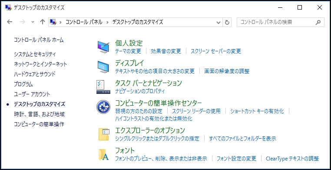Open コントロール パネル ホーム in sidebar
331x170 pixels.
tap(39, 40)
